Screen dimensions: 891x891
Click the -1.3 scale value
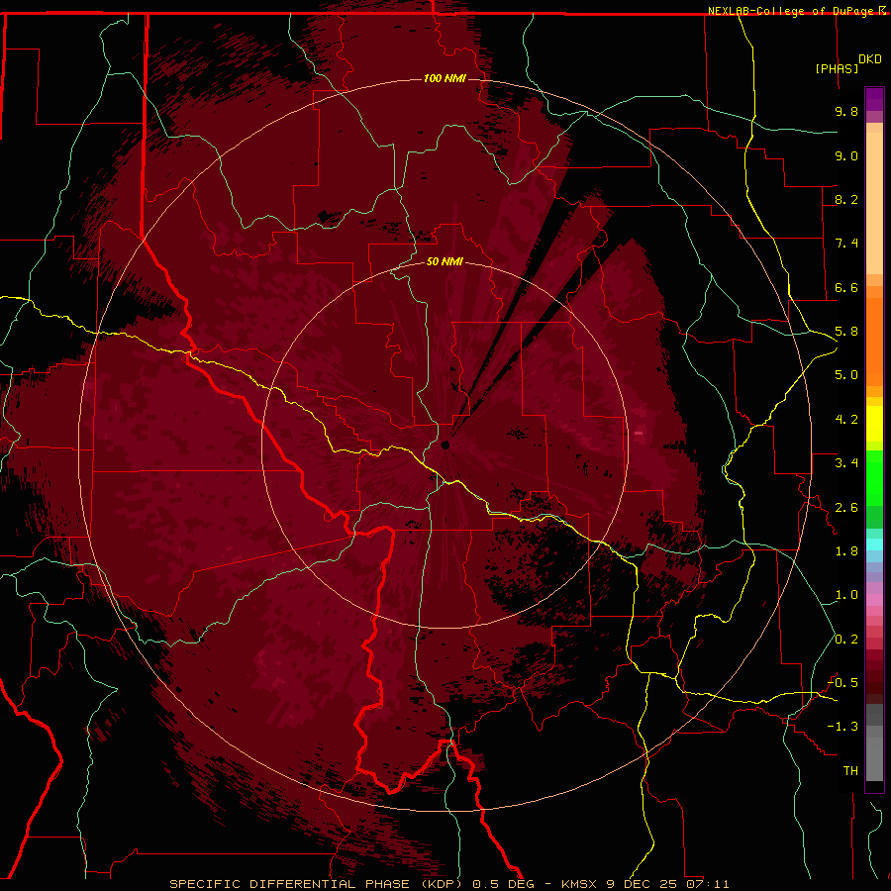click(x=842, y=727)
